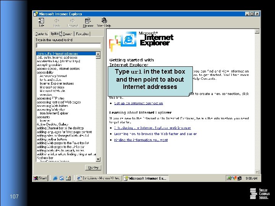The height and width of the screenshot is (206, 275).
Task: Select 'accessing Web folders' entry
Action: coord(52,106)
